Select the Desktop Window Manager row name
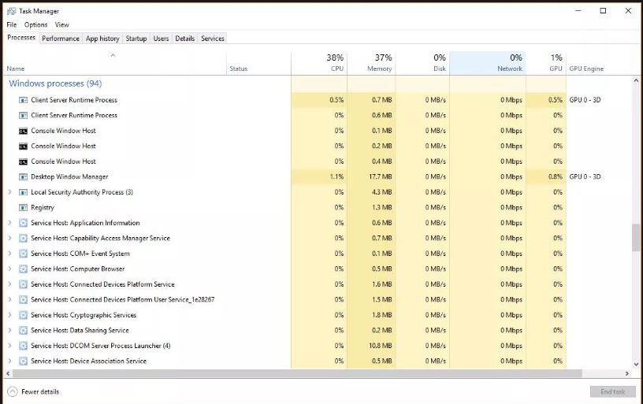Screen dimensions: 643x404 pos(69,177)
